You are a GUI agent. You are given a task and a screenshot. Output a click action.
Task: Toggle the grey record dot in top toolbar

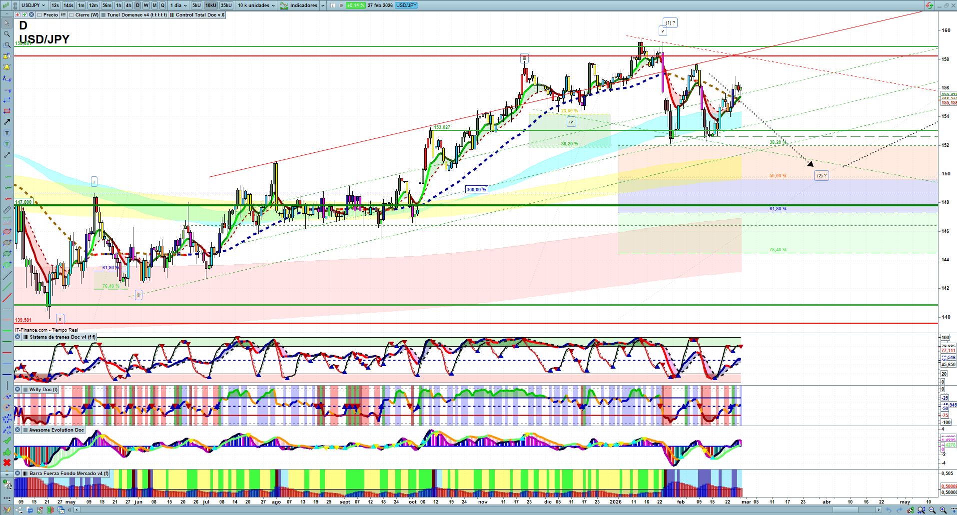(341, 5)
